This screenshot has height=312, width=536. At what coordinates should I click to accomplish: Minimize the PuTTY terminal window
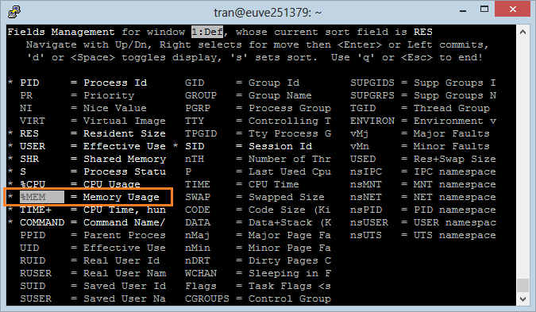[463, 10]
